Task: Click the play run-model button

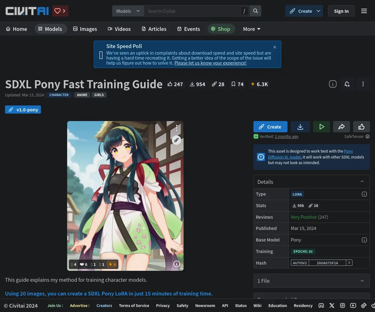Action: click(x=322, y=127)
